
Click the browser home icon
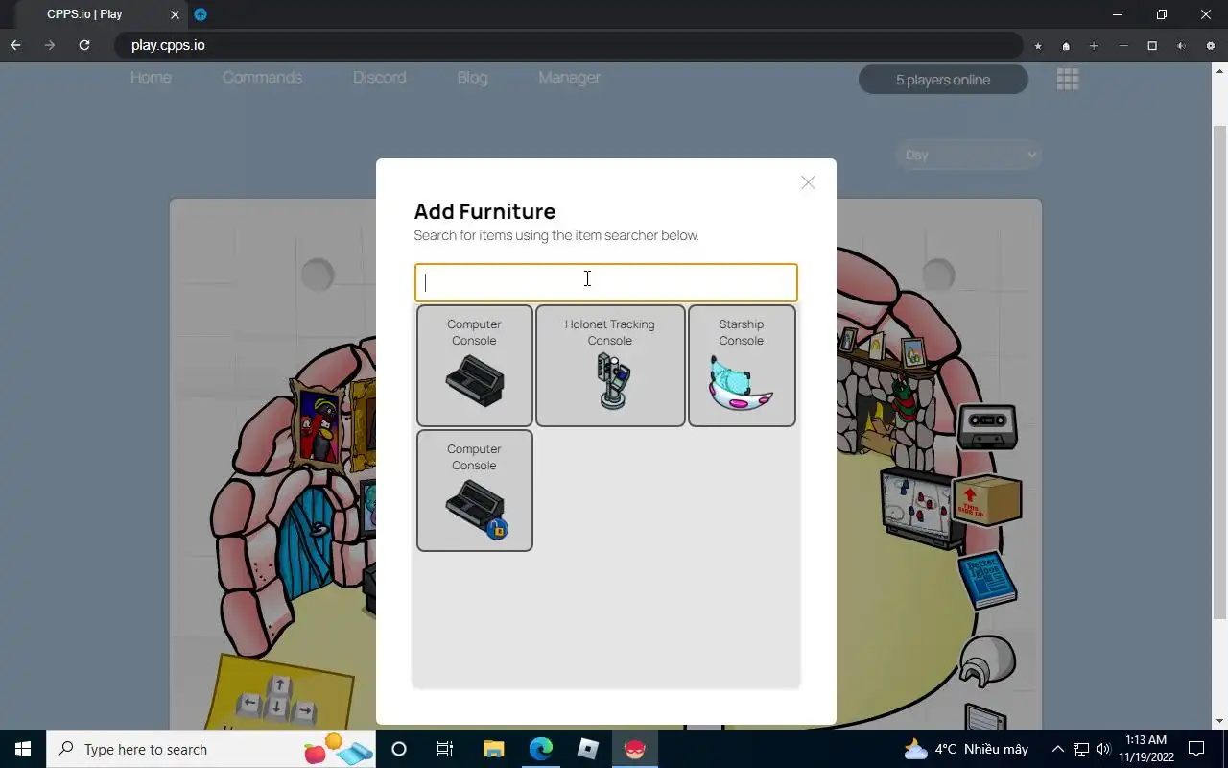1066,46
